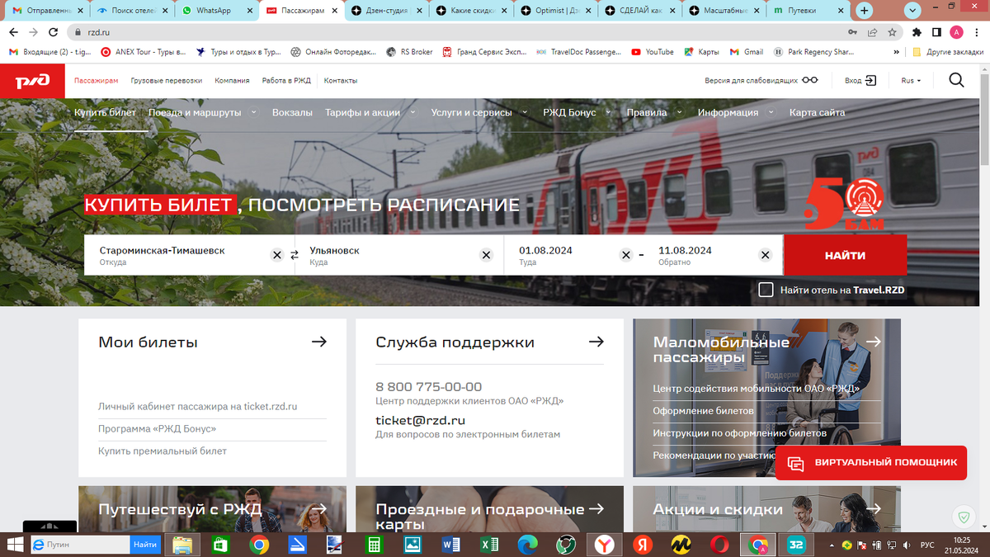990x557 pixels.
Task: Open Мои билеты arrow
Action: [x=319, y=342]
